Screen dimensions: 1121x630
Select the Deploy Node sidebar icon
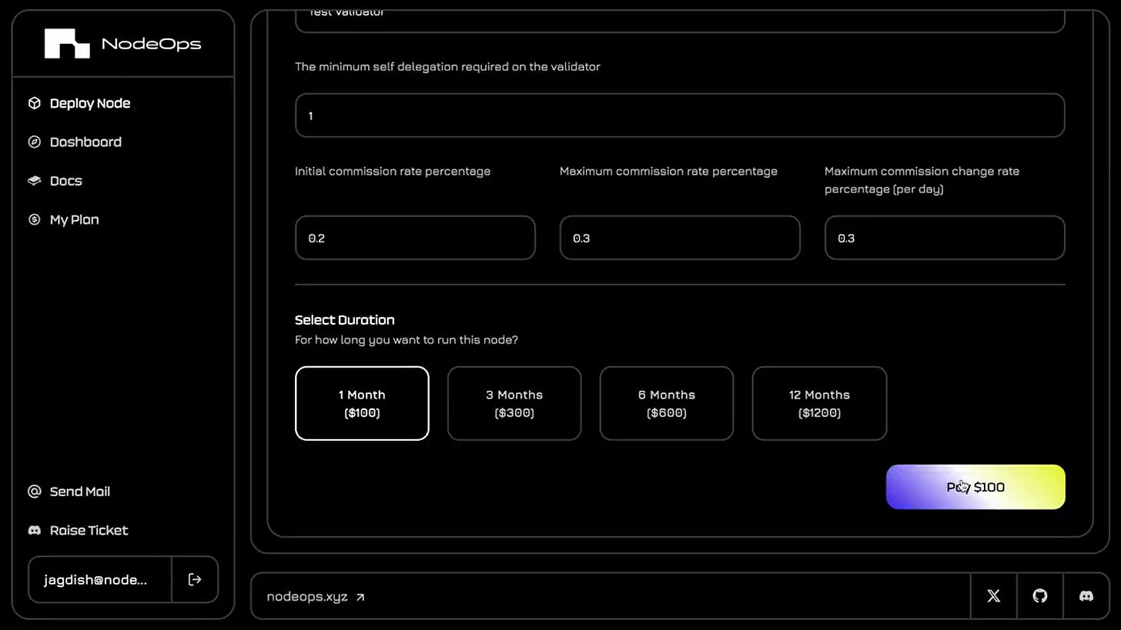pyautogui.click(x=35, y=103)
